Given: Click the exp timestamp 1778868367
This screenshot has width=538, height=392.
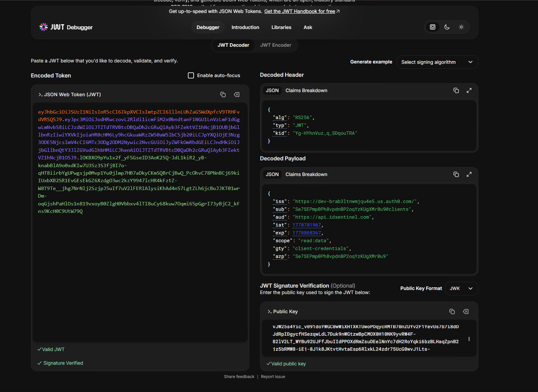Looking at the screenshot, I should (307, 233).
